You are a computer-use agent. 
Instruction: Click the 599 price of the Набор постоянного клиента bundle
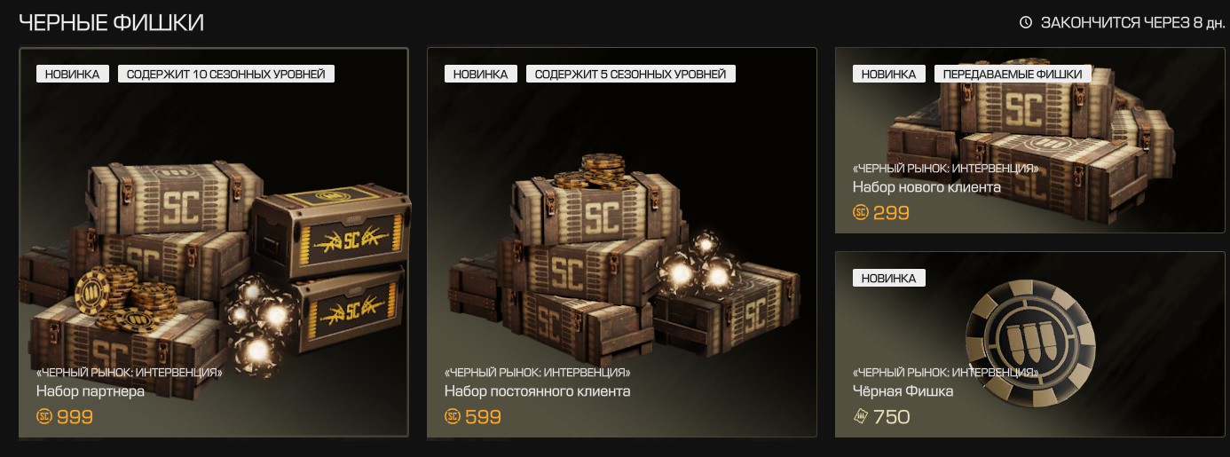483,417
